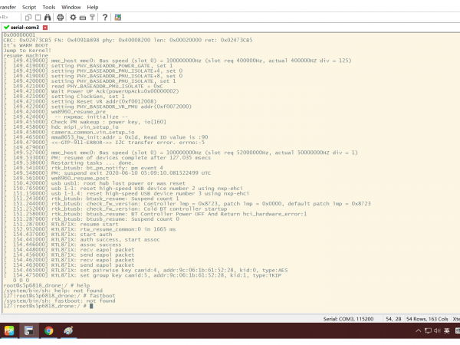This screenshot has height=345, width=460.
Task: Click the public key icon in the toolbar
Action: point(92,17)
